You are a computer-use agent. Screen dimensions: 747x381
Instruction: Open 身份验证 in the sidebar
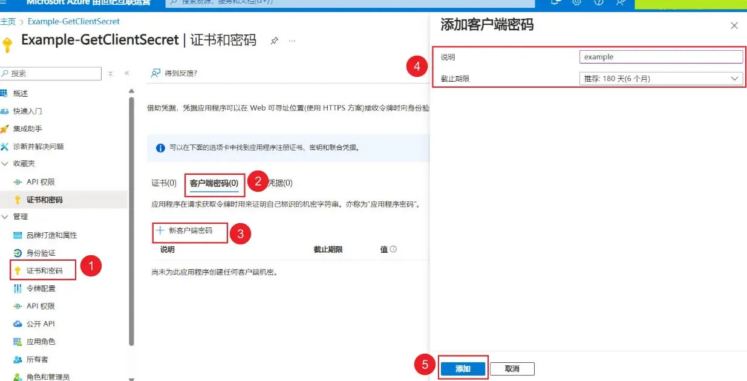[41, 253]
